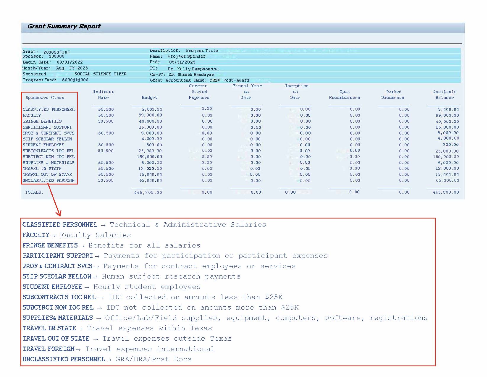Click the TRAVEL IN STATE available balance 12,000.00
Screen dimensions: 488x377
(x=447, y=169)
